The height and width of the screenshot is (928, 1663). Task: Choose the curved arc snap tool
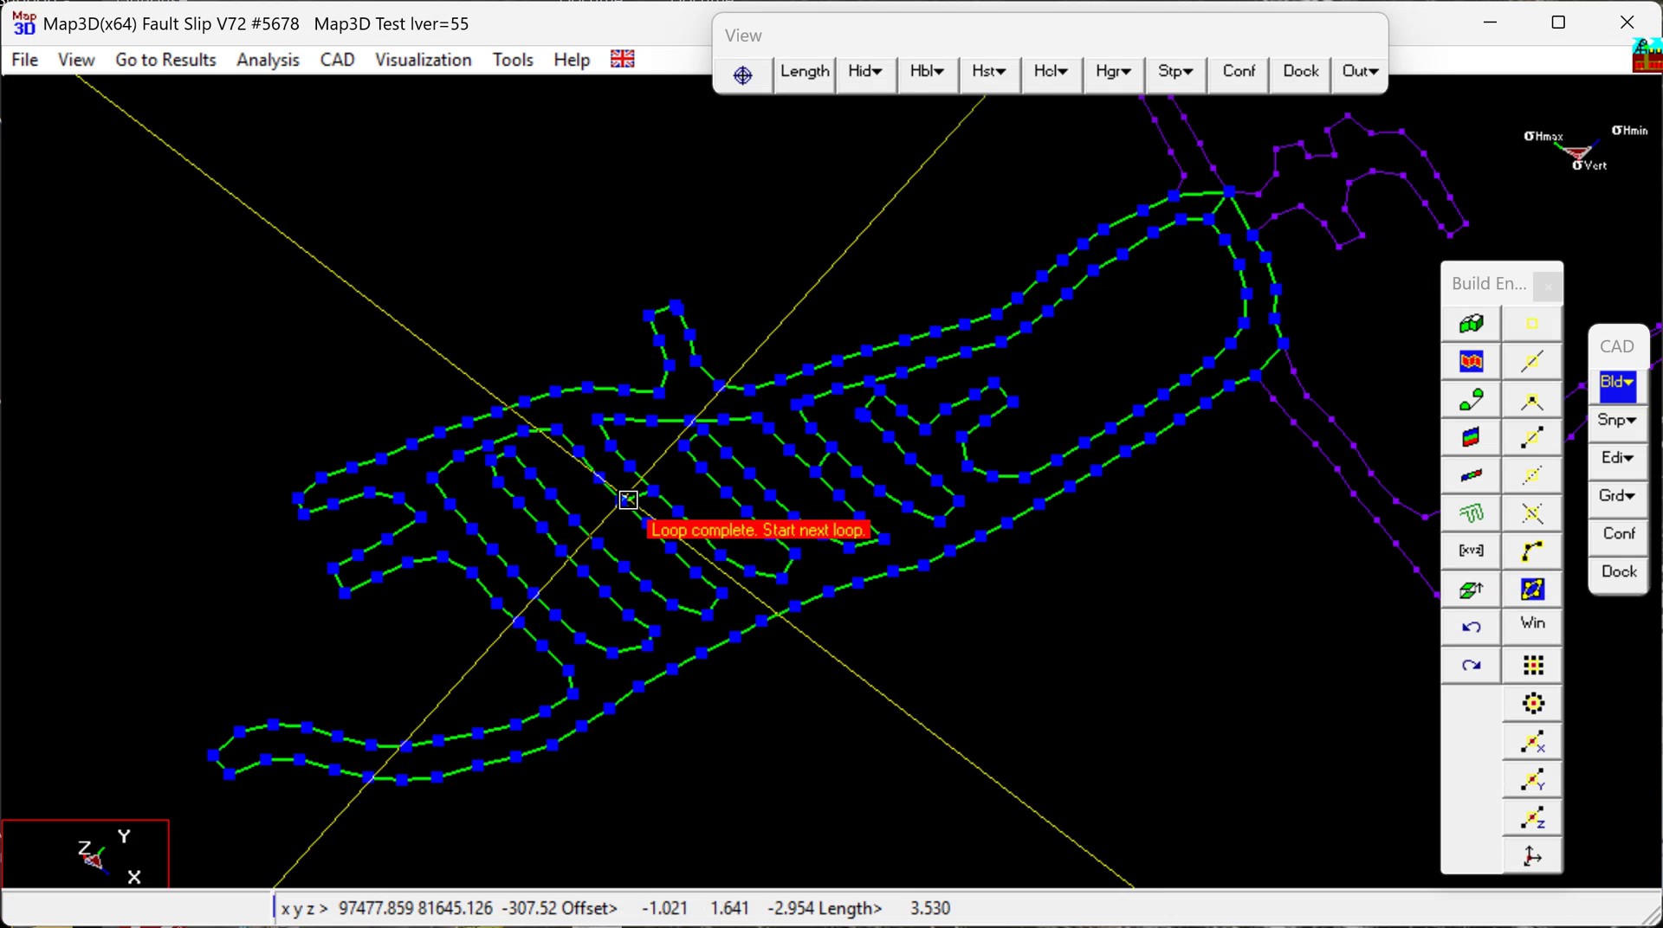1531,551
